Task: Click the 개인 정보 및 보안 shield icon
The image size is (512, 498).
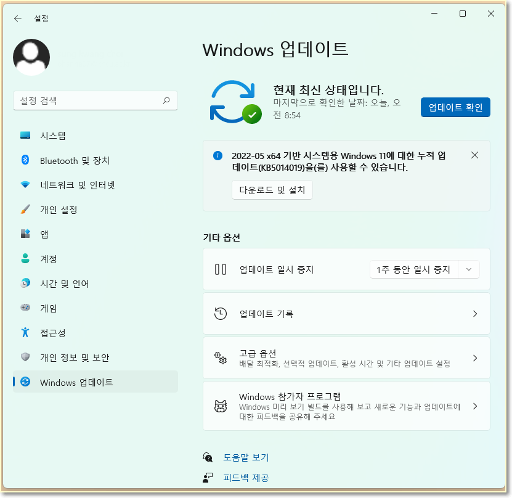Action: pos(25,357)
